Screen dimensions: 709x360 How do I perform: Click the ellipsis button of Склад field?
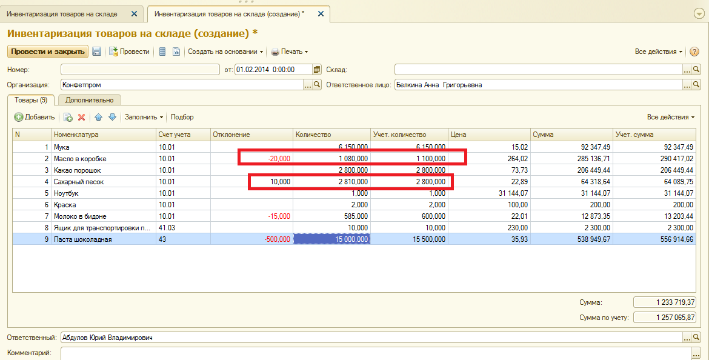coord(687,70)
